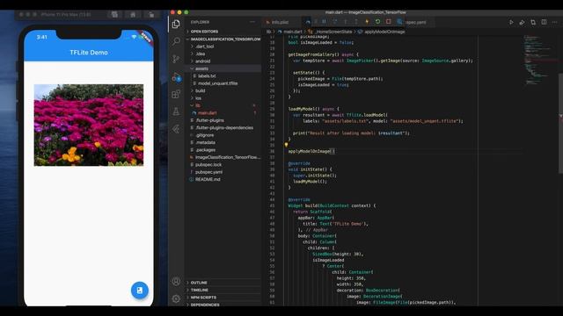Screen dimensions: 563x316
Task: Take a screenshot in Simulator toolbar
Action: pyautogui.click(x=114, y=14)
